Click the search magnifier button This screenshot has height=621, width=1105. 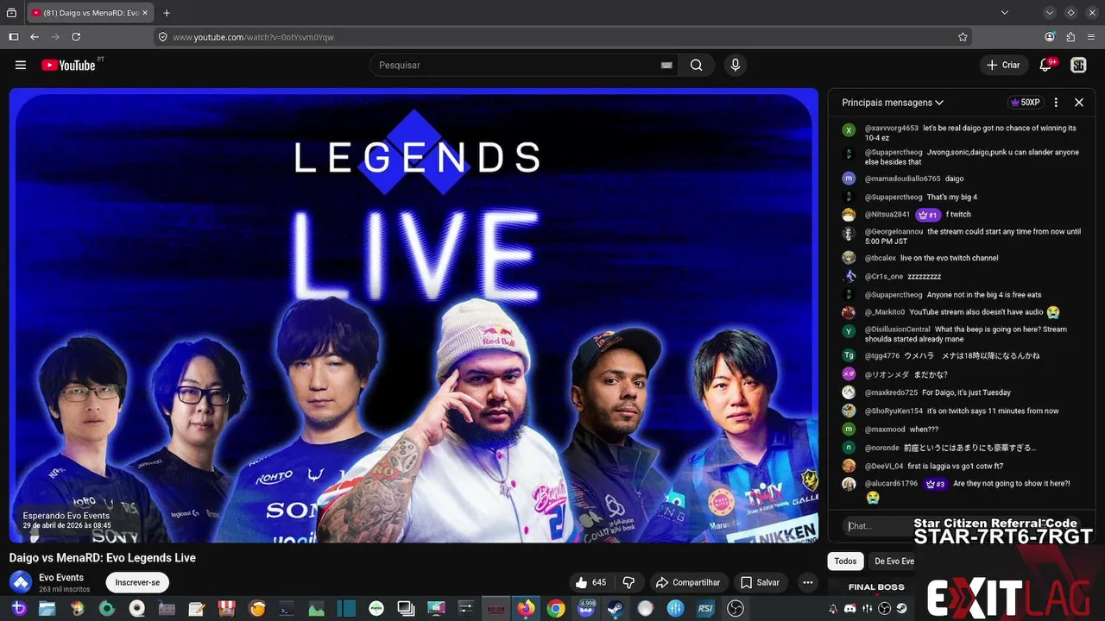pyautogui.click(x=696, y=65)
